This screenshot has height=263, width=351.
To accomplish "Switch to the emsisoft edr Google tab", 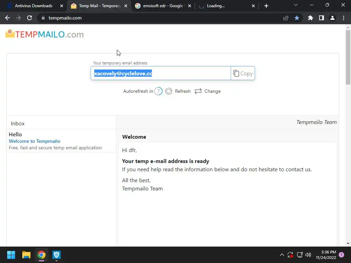I will [x=164, y=6].
